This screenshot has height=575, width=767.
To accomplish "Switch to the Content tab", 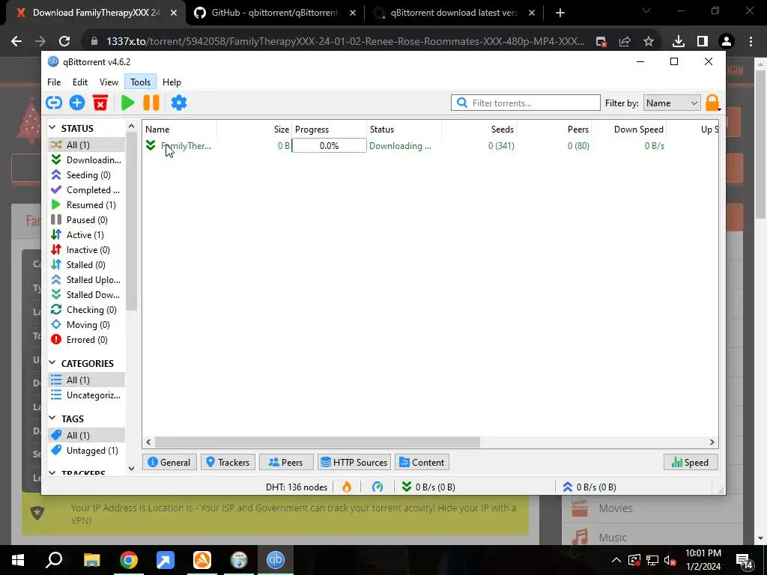I will [x=422, y=463].
